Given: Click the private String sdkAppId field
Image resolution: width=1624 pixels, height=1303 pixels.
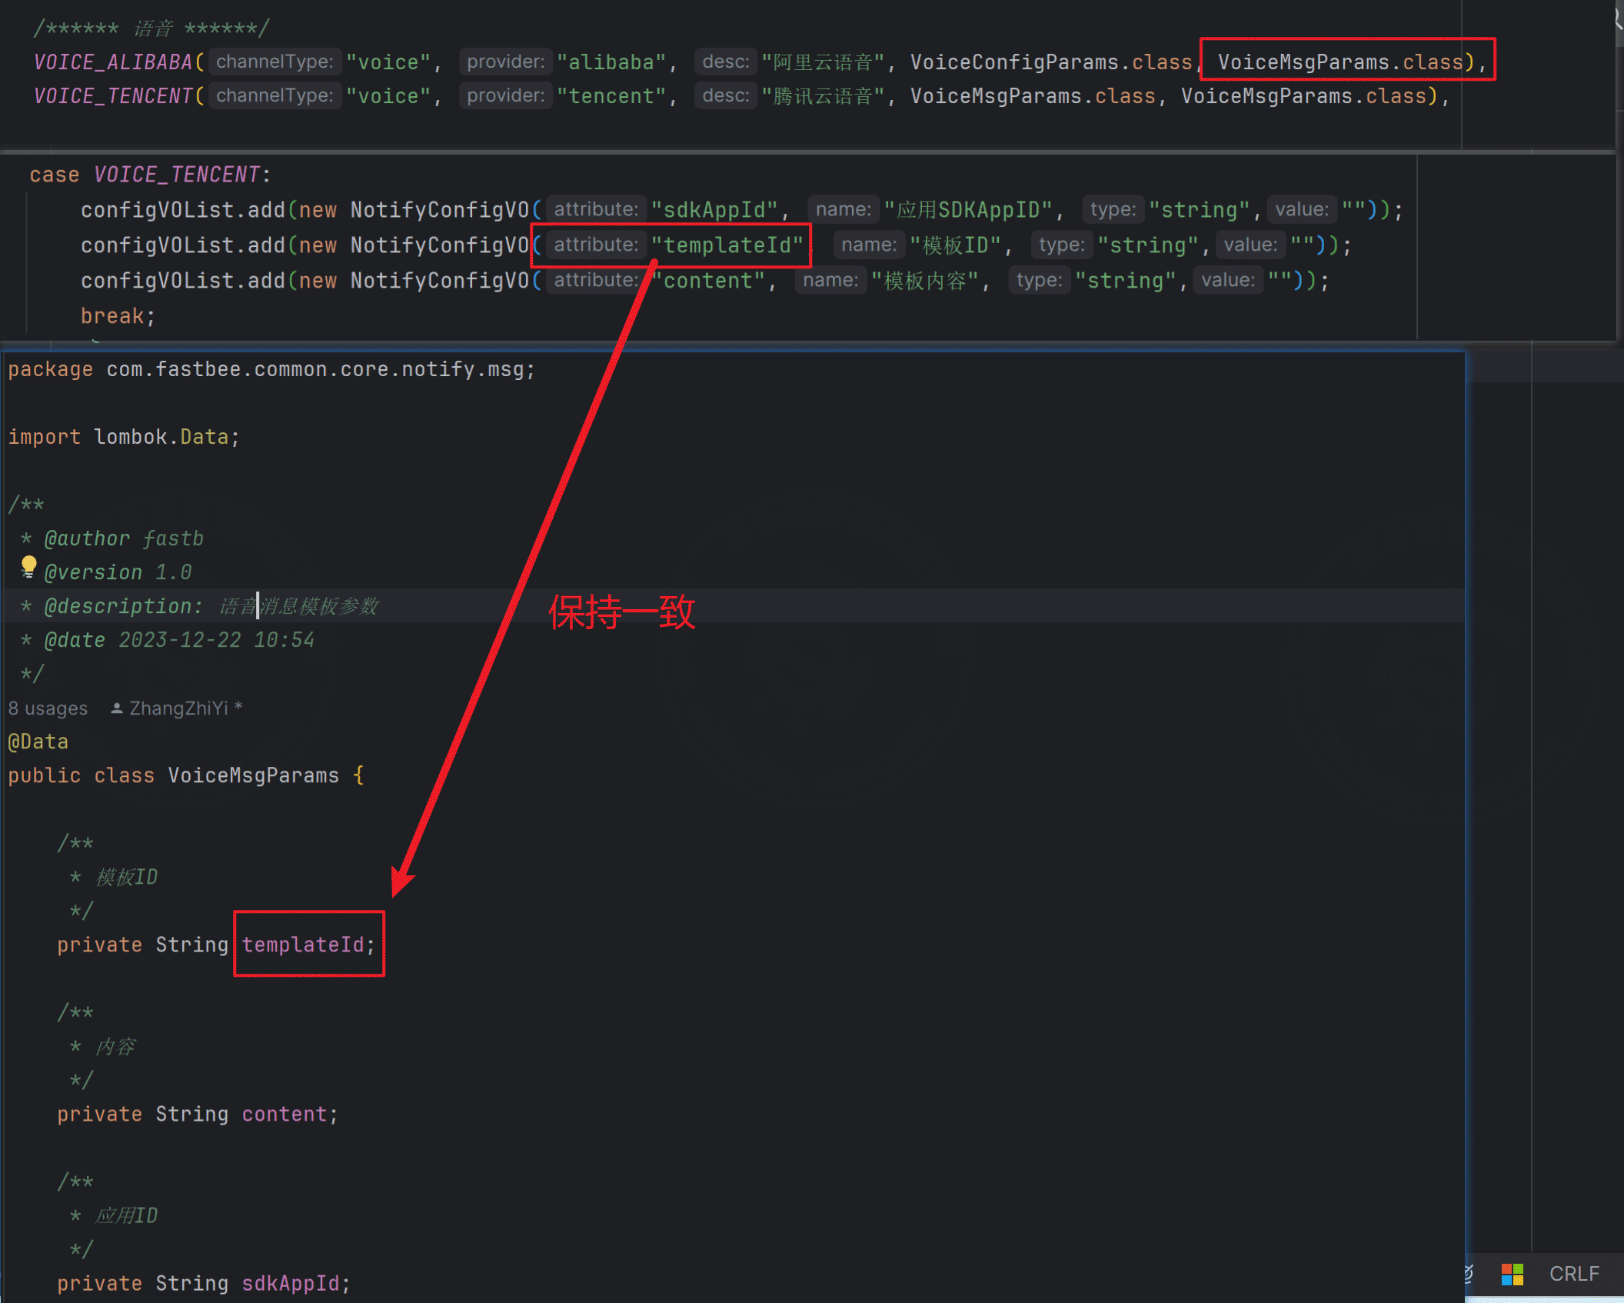Looking at the screenshot, I should click(204, 1284).
